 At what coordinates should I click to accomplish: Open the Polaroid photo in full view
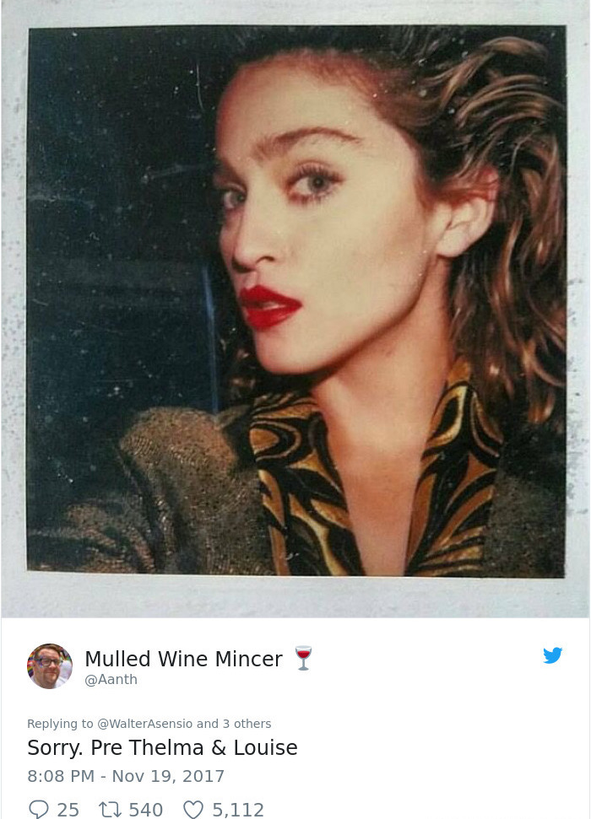coord(296,301)
